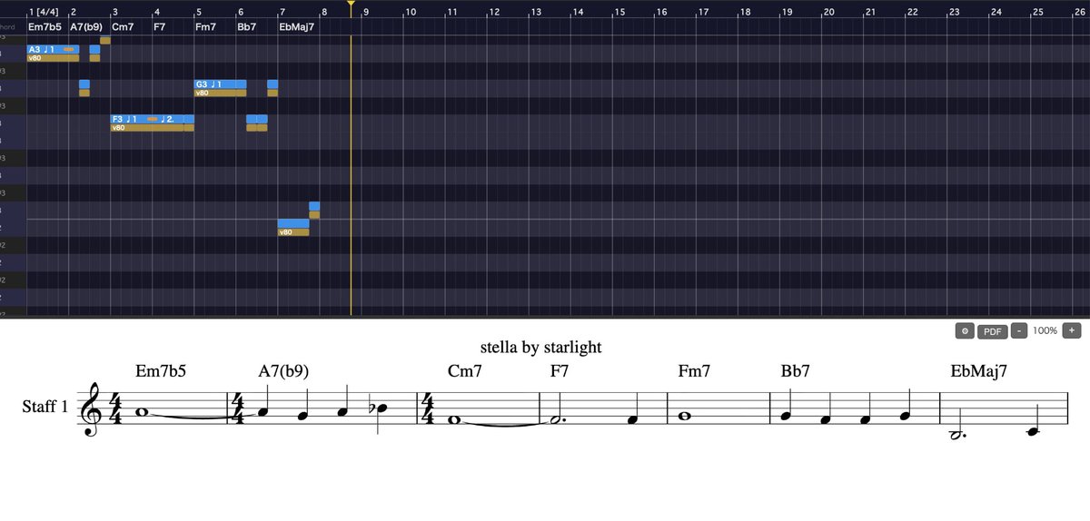Export the score with PDF button
This screenshot has height=521, width=1090.
[992, 331]
